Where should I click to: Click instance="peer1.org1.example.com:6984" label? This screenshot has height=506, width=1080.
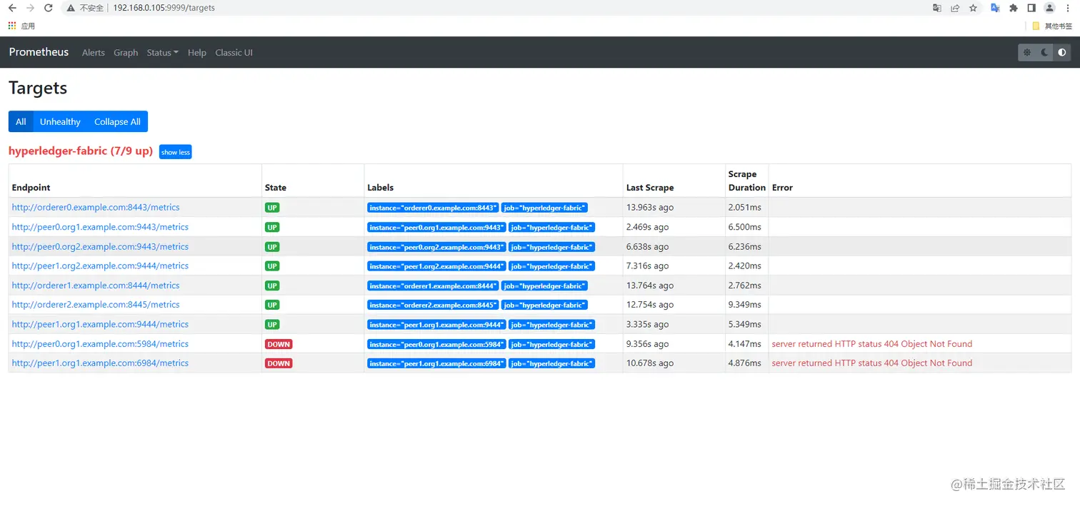click(x=436, y=363)
